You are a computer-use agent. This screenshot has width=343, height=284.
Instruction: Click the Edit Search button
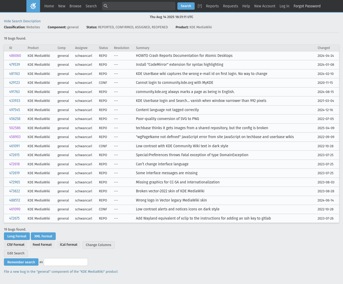16,253
